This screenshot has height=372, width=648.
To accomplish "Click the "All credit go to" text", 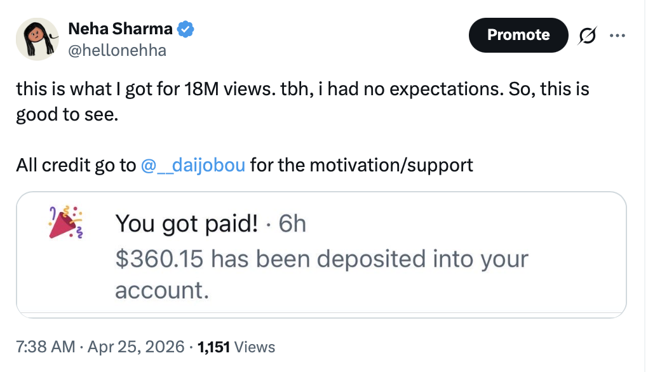I will click(x=76, y=166).
